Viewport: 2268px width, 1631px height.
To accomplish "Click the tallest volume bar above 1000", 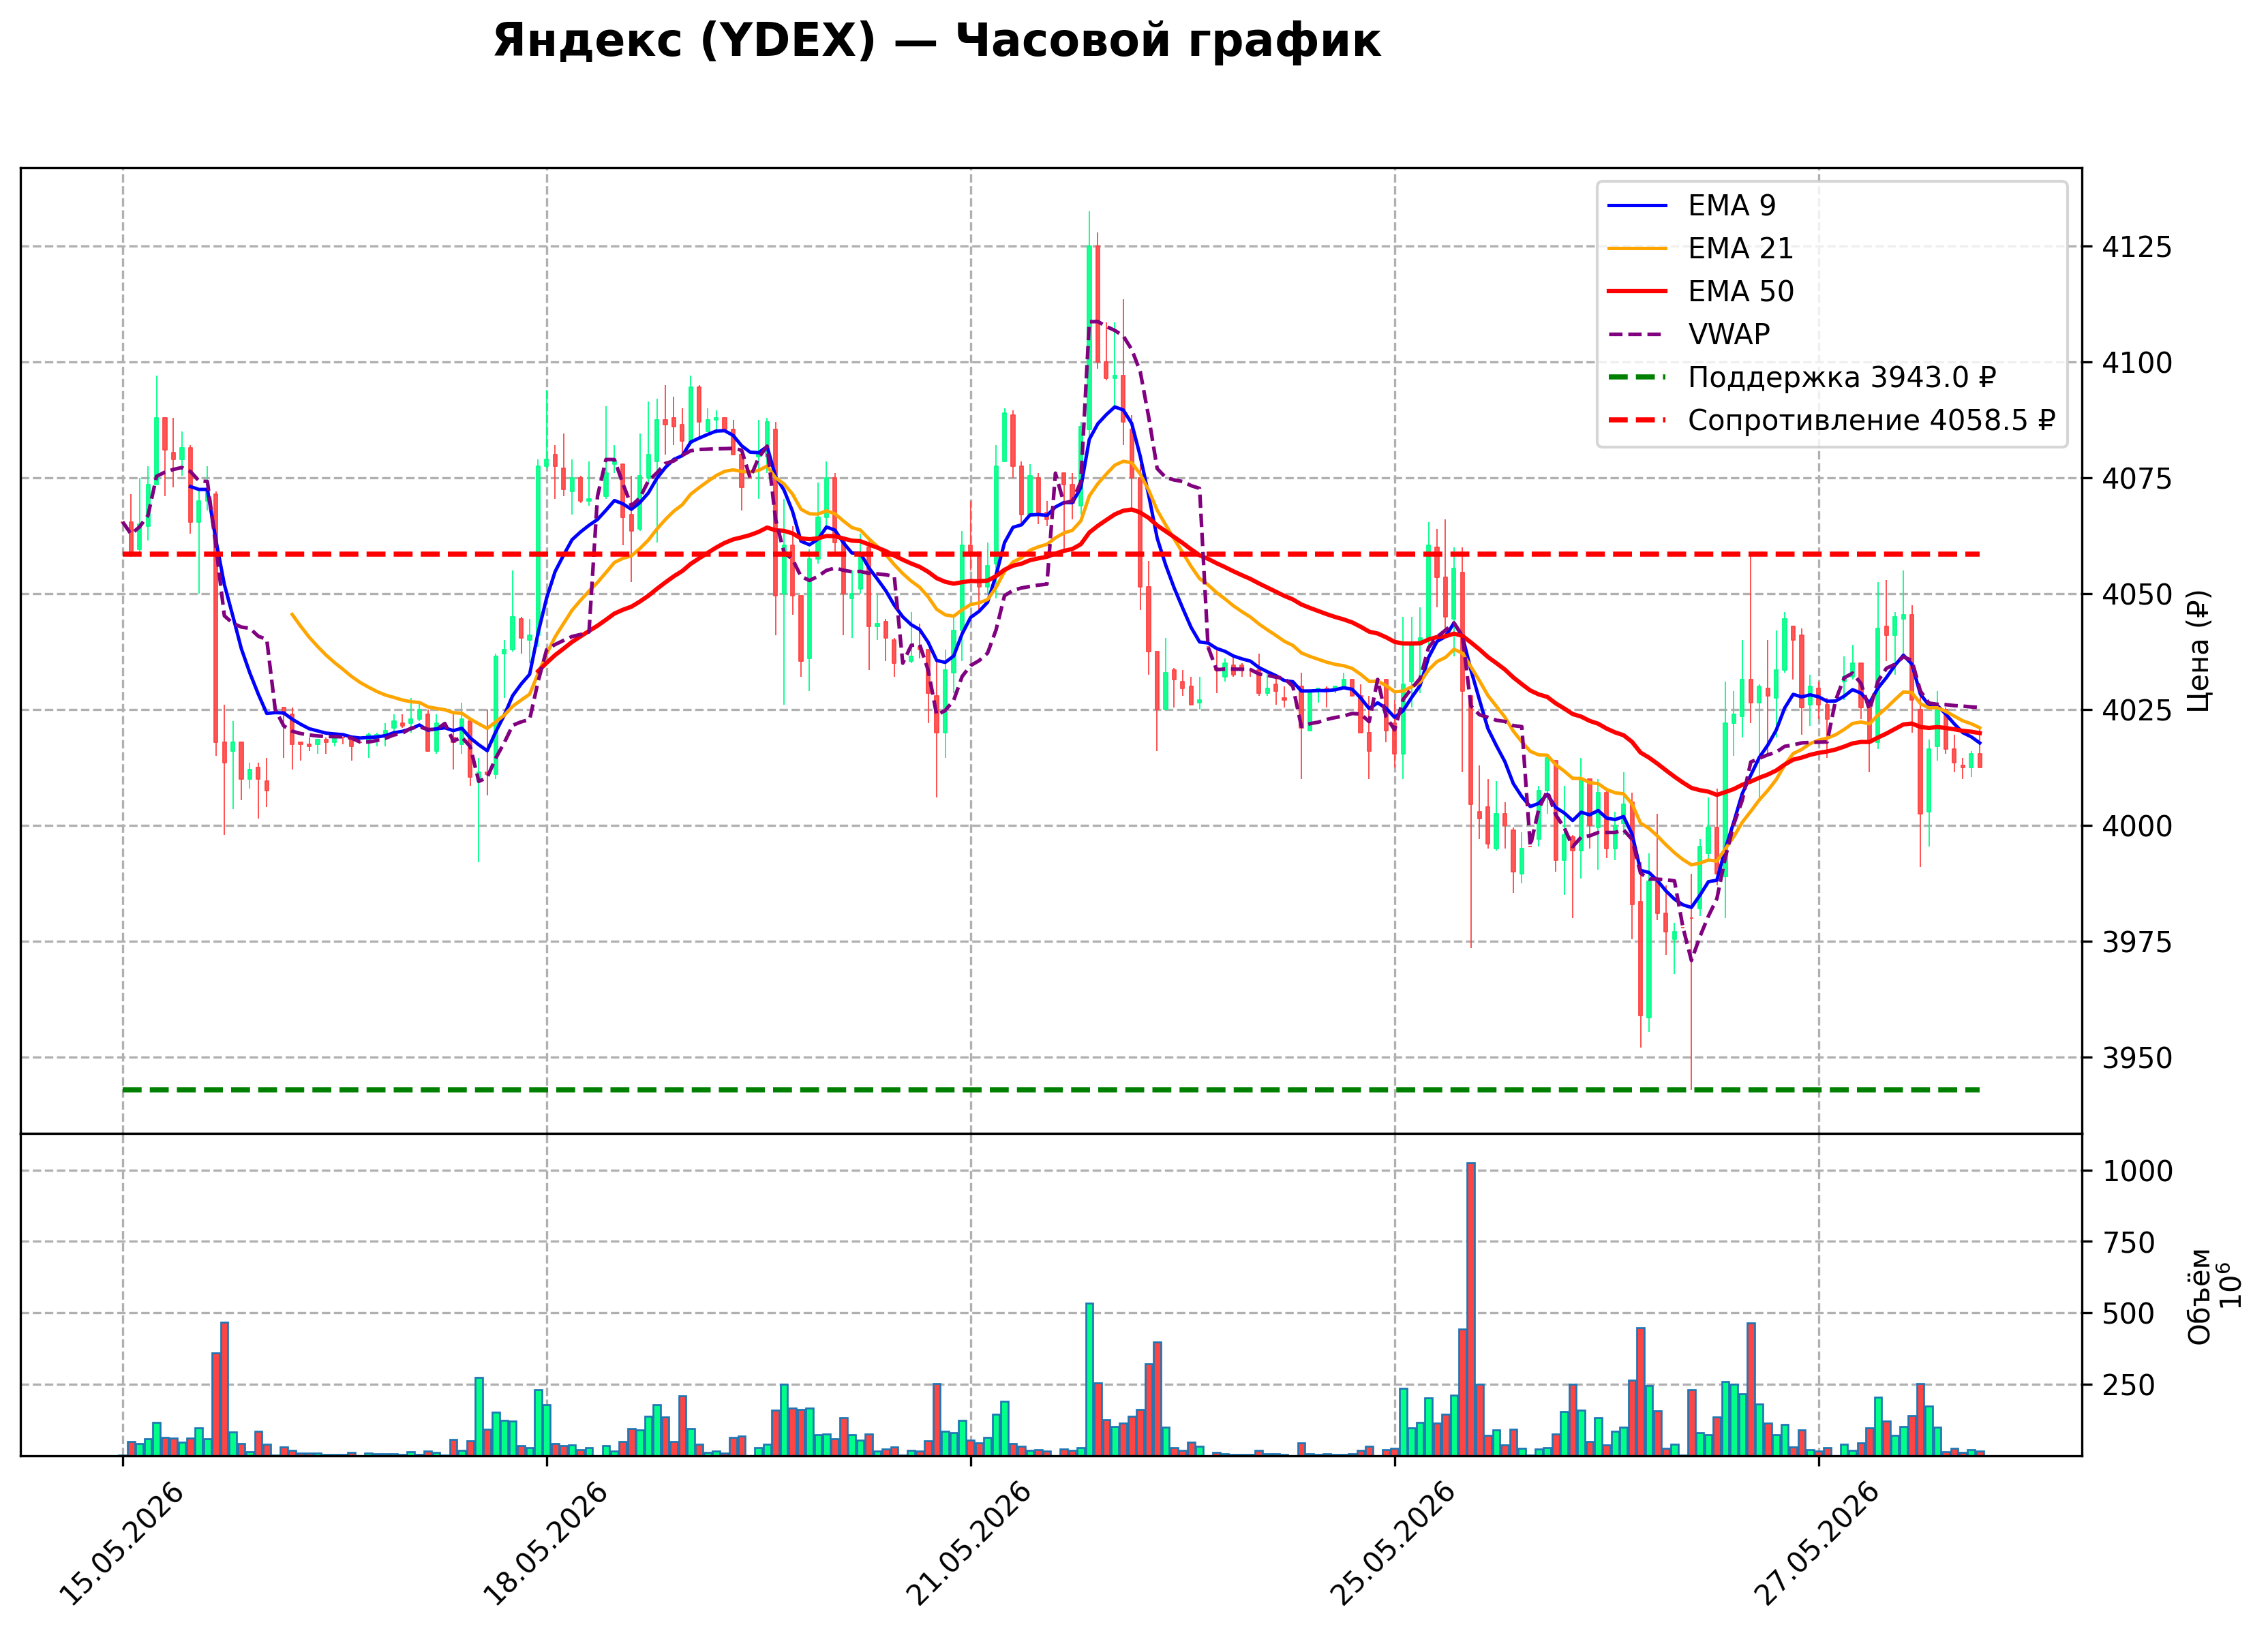I will [1471, 1309].
